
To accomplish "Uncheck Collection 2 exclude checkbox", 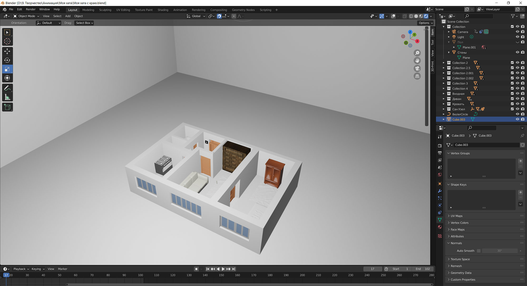I will 512,63.
